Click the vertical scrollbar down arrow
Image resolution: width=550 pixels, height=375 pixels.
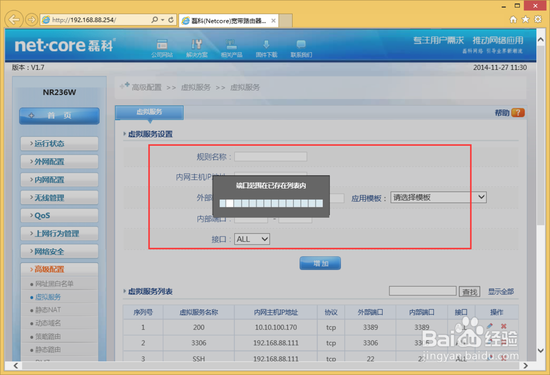540,350
